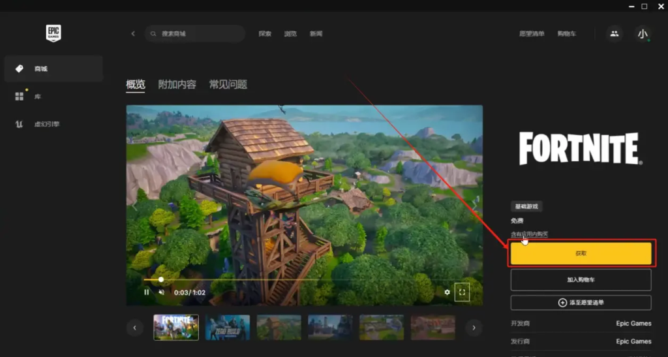Click the 基础游戏 base game tag
Screen dimensions: 668x357
click(x=526, y=206)
